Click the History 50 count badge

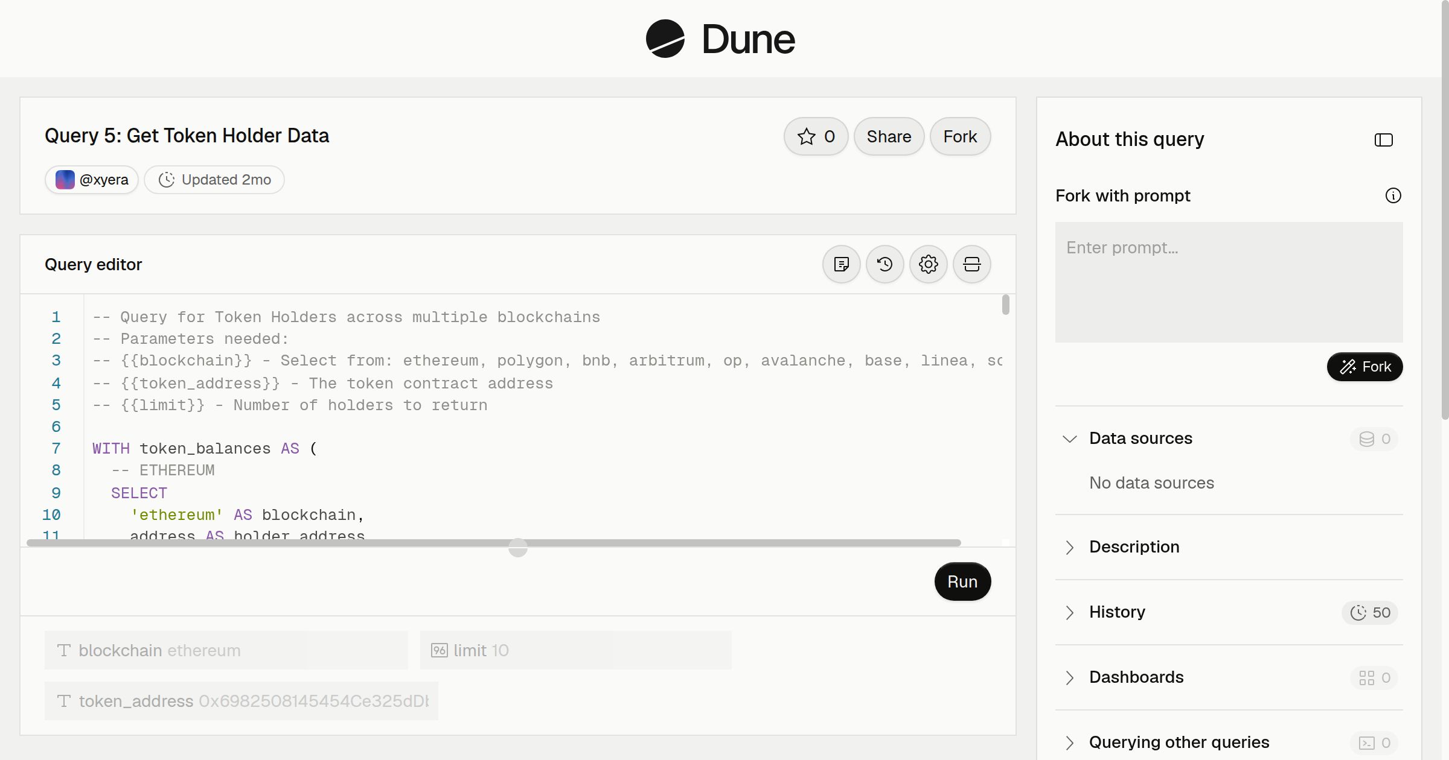pos(1370,612)
